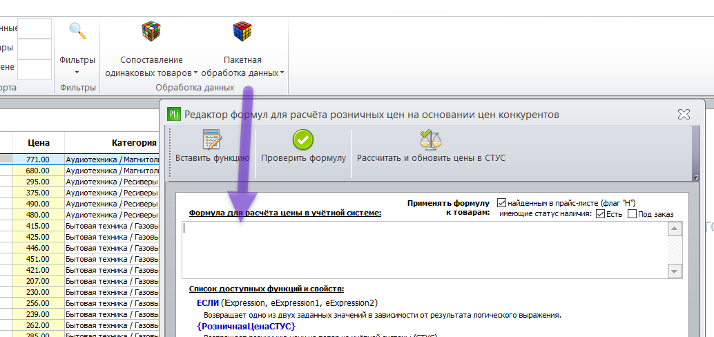Click the {РозничнаяЦенаСТУС} property link
This screenshot has height=337, width=714.
247,326
